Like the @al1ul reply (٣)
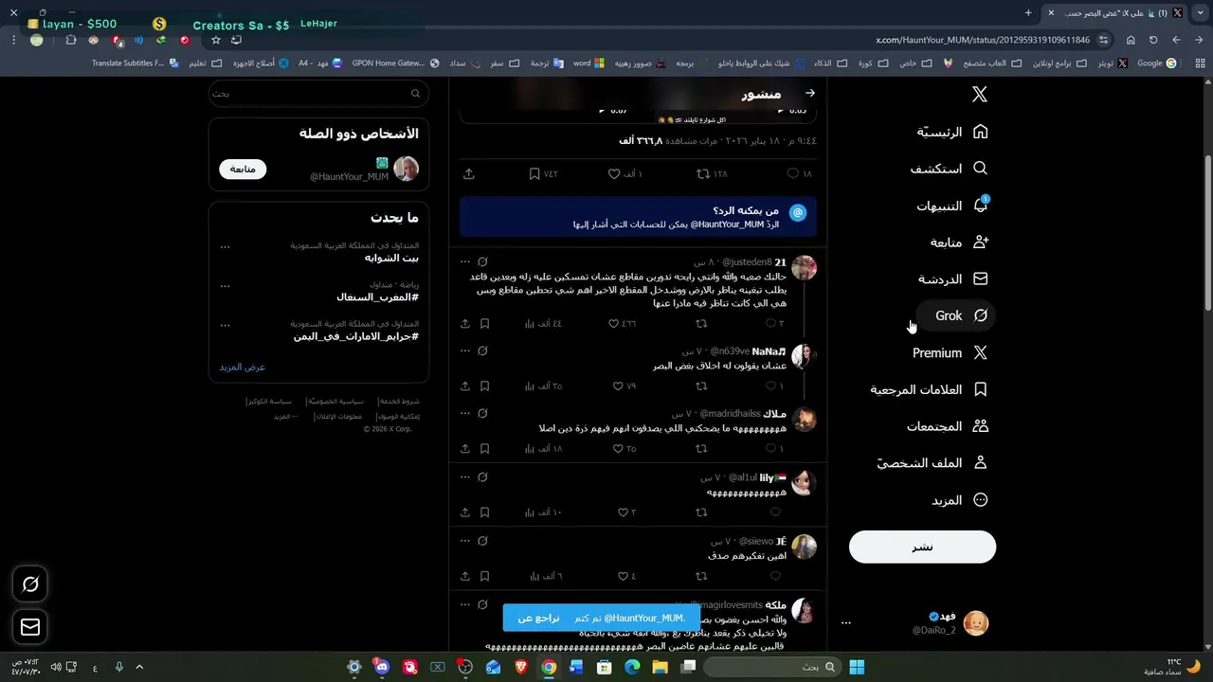The height and width of the screenshot is (682, 1213). pos(624,512)
